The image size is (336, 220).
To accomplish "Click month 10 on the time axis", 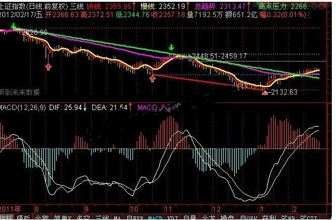I will [x=134, y=209].
